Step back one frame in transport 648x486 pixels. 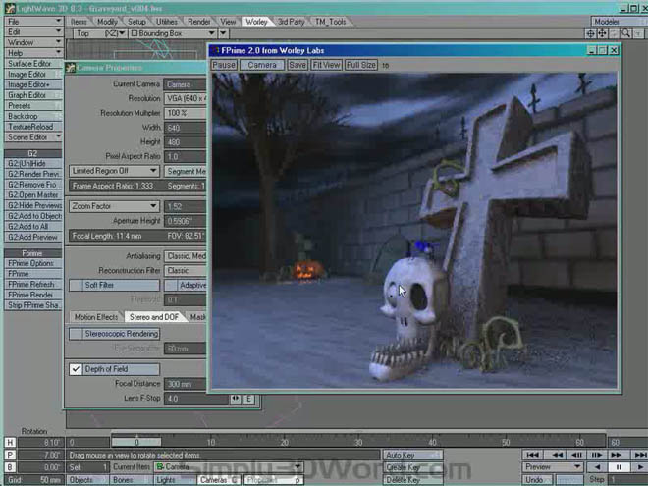(x=576, y=455)
